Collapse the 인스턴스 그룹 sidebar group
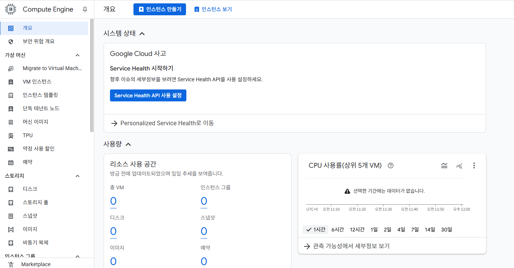Image resolution: width=514 pixels, height=268 pixels. tap(78, 256)
